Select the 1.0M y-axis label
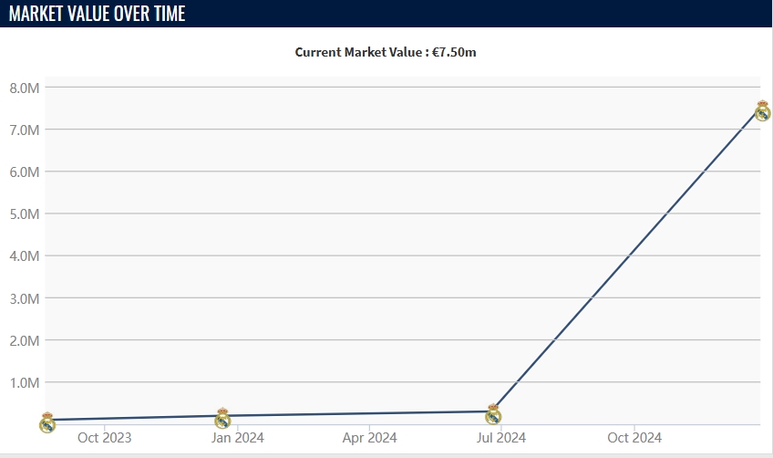This screenshot has height=458, width=773. [x=24, y=382]
